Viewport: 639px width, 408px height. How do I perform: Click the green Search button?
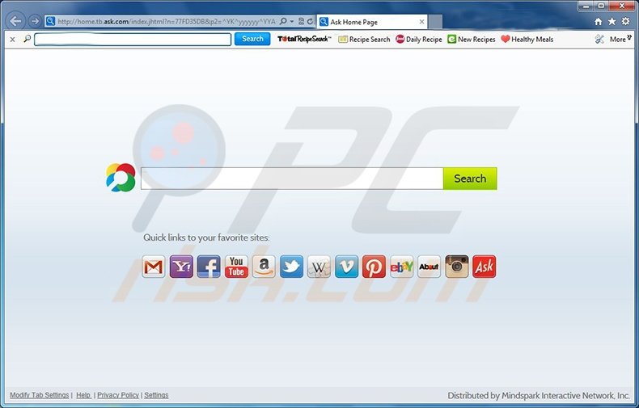470,179
